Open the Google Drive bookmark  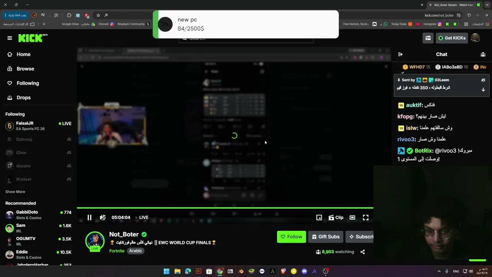tap(78, 24)
